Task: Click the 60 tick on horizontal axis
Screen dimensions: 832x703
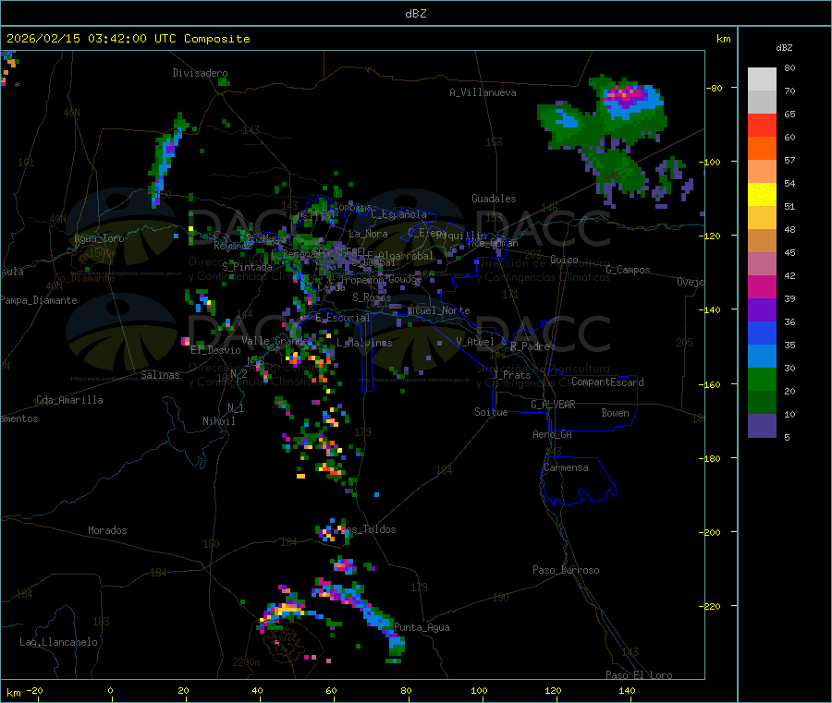Action: click(331, 690)
